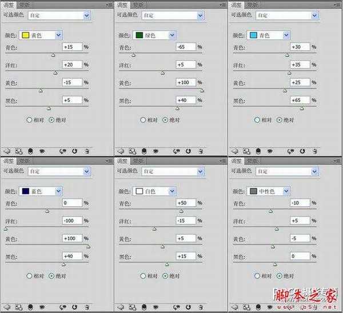Image resolution: width=343 pixels, height=313 pixels.
Task: Click 黑色 +65 field in 青色 panel
Action: point(300,100)
